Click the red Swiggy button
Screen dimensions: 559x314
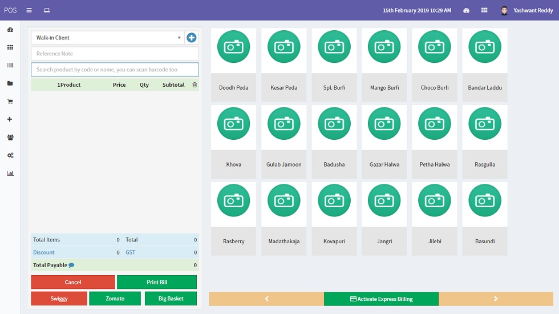(x=59, y=299)
